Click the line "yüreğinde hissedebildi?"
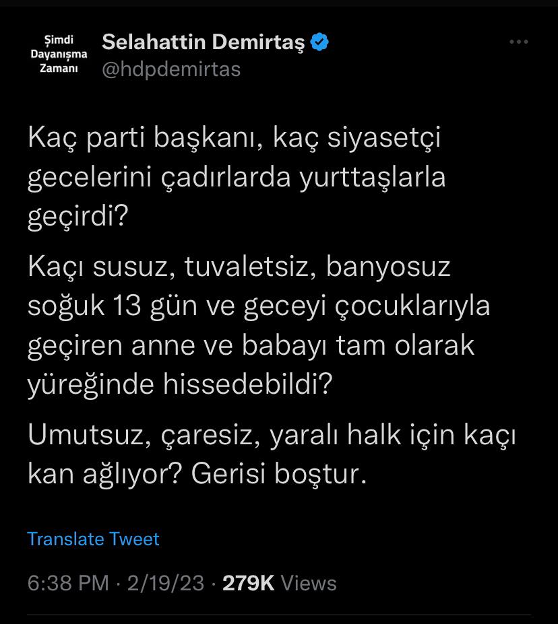 click(x=180, y=384)
